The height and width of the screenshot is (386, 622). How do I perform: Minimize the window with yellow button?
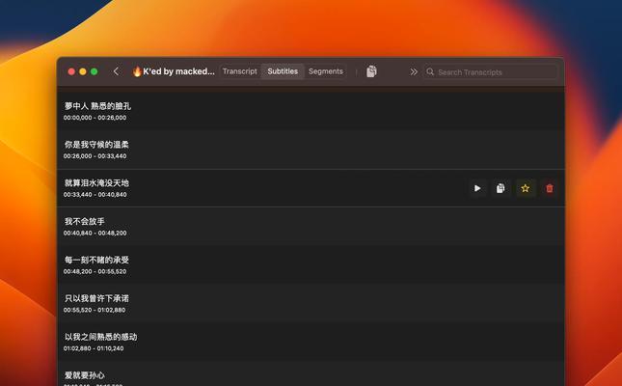(83, 71)
